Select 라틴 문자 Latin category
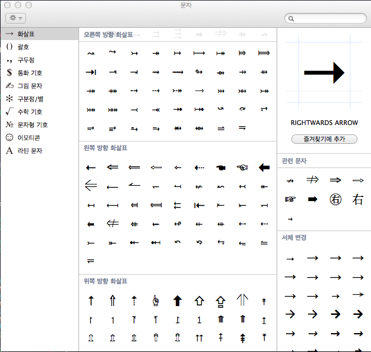371x352 pixels. (40, 150)
